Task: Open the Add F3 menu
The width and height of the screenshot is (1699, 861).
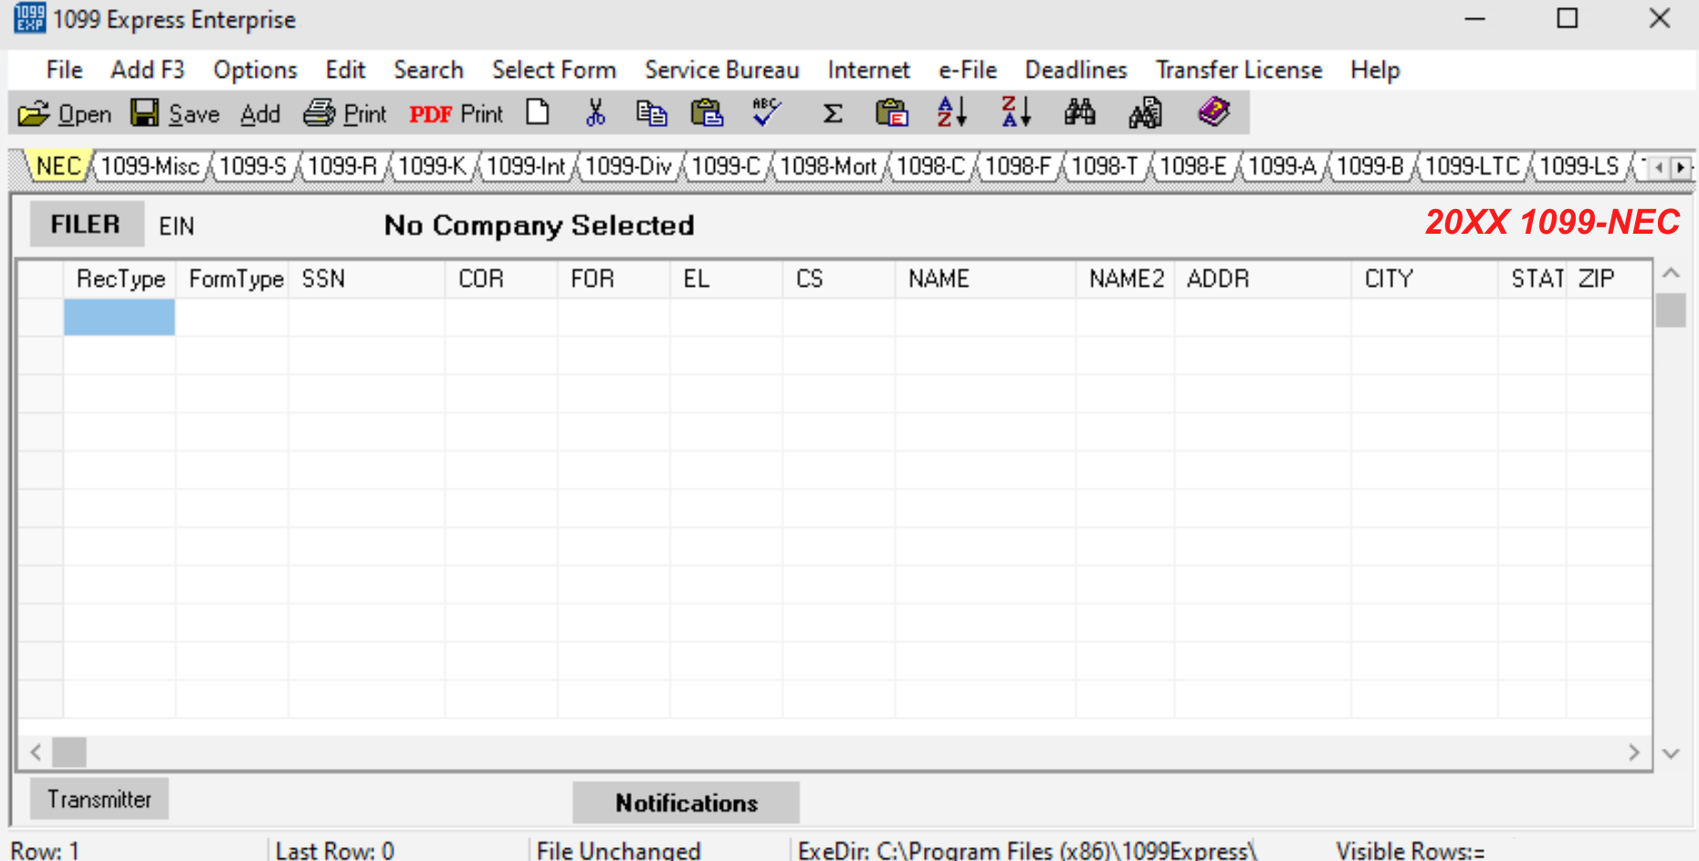Action: pyautogui.click(x=147, y=70)
